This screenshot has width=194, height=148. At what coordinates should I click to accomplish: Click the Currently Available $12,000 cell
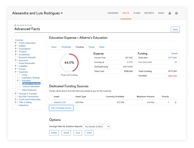(121, 102)
